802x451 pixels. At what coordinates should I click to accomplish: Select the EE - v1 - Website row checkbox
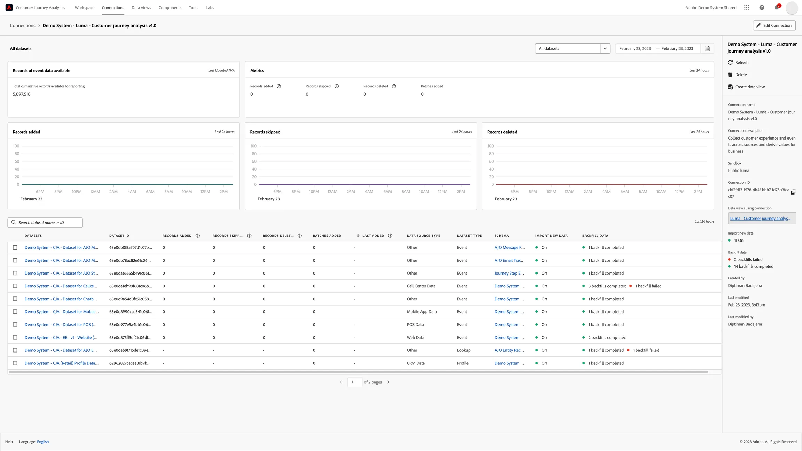[15, 338]
